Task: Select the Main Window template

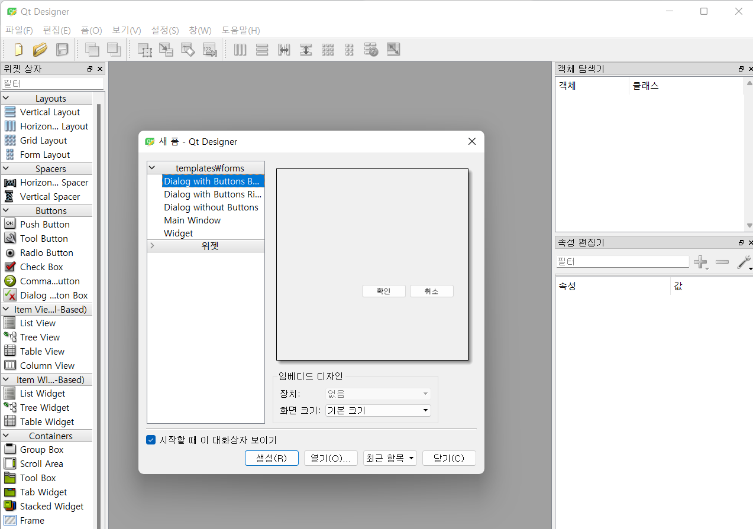Action: (x=192, y=220)
